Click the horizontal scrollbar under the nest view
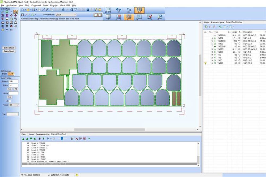The width and height of the screenshot is (266, 177). click(109, 130)
